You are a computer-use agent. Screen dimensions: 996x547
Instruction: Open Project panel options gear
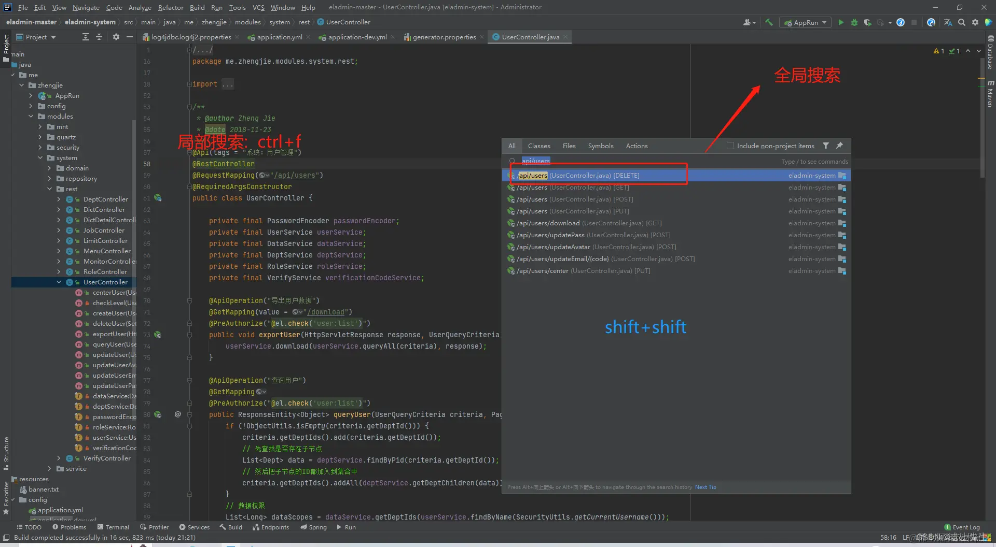(116, 37)
